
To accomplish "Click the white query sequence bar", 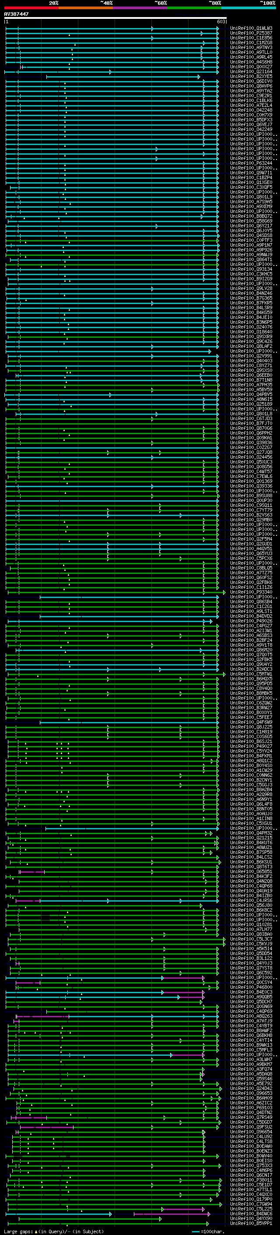I will (115, 18).
